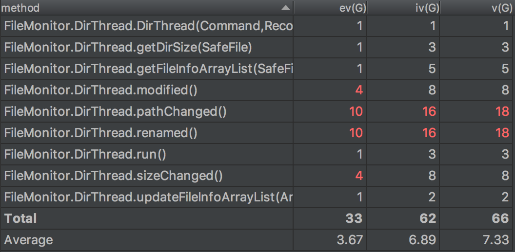The image size is (515, 252).
Task: Select the DirThread.pathChanged() row
Action: [116, 111]
